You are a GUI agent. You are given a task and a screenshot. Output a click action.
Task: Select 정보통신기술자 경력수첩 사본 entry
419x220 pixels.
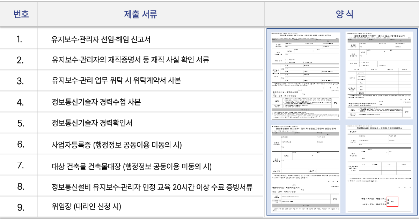pos(96,102)
